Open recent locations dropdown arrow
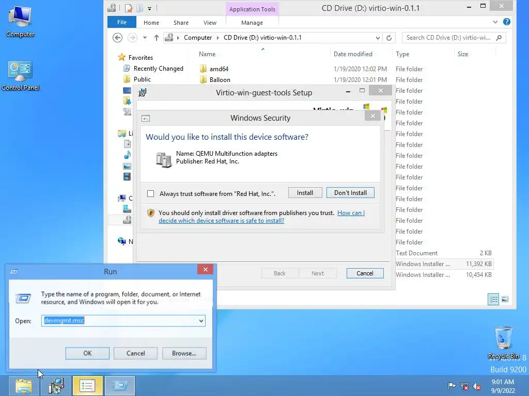 pyautogui.click(x=145, y=38)
